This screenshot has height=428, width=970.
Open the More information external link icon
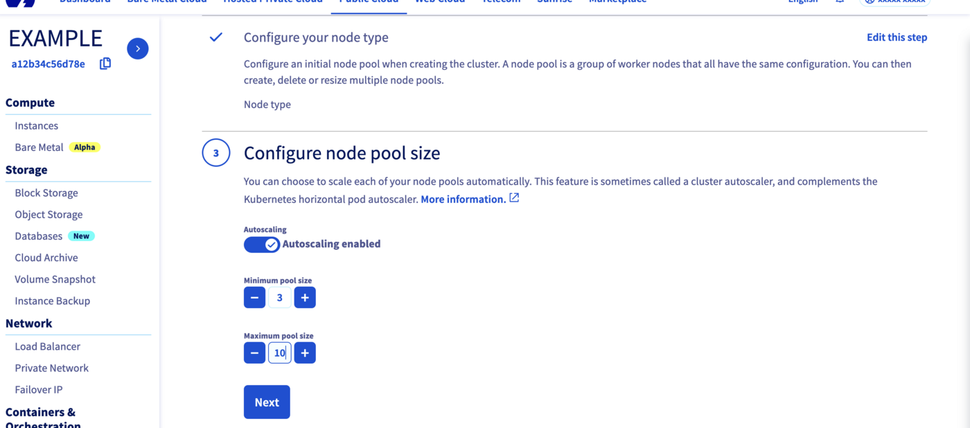point(513,199)
